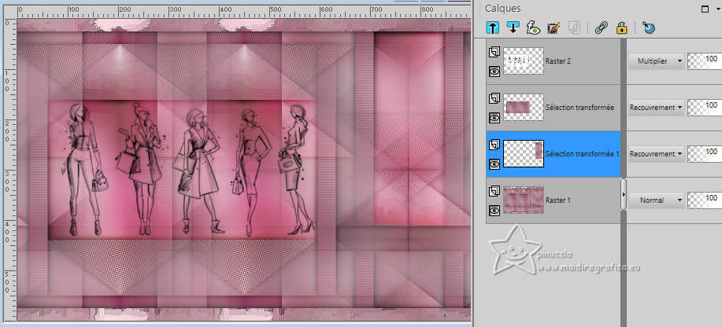This screenshot has height=327, width=722.
Task: Click the greyed-out layer icon beside the chain
Action: (573, 28)
